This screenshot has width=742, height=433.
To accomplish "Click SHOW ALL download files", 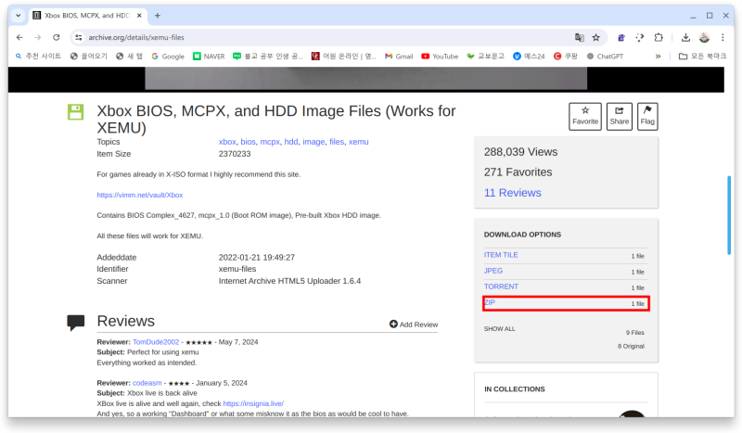I will point(499,328).
